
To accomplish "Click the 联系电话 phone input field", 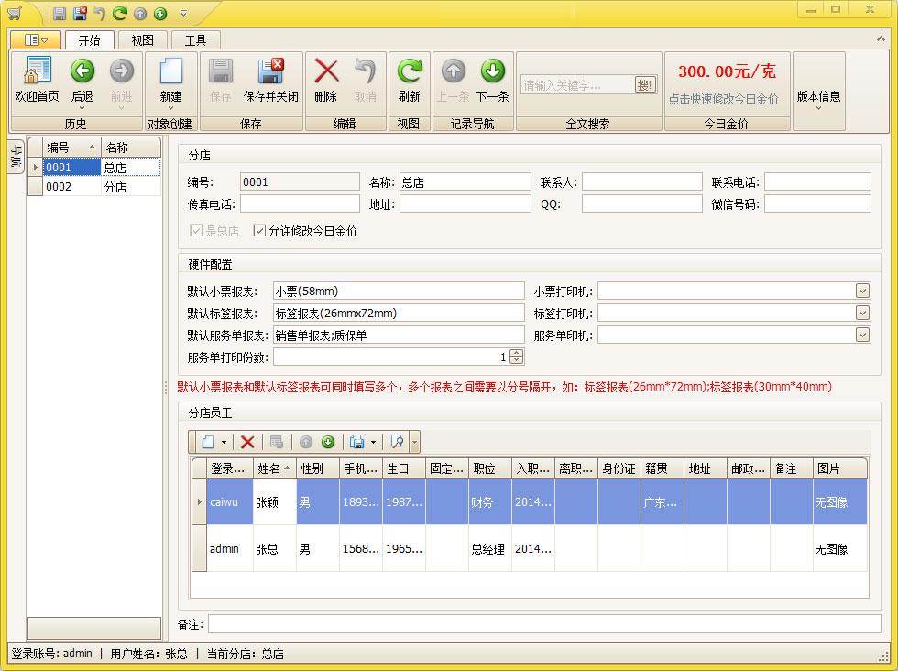I will coord(817,182).
